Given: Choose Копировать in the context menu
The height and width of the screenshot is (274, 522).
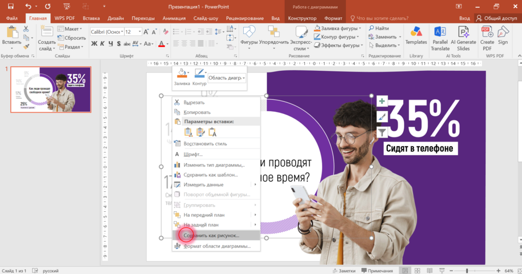Looking at the screenshot, I should (x=216, y=113).
